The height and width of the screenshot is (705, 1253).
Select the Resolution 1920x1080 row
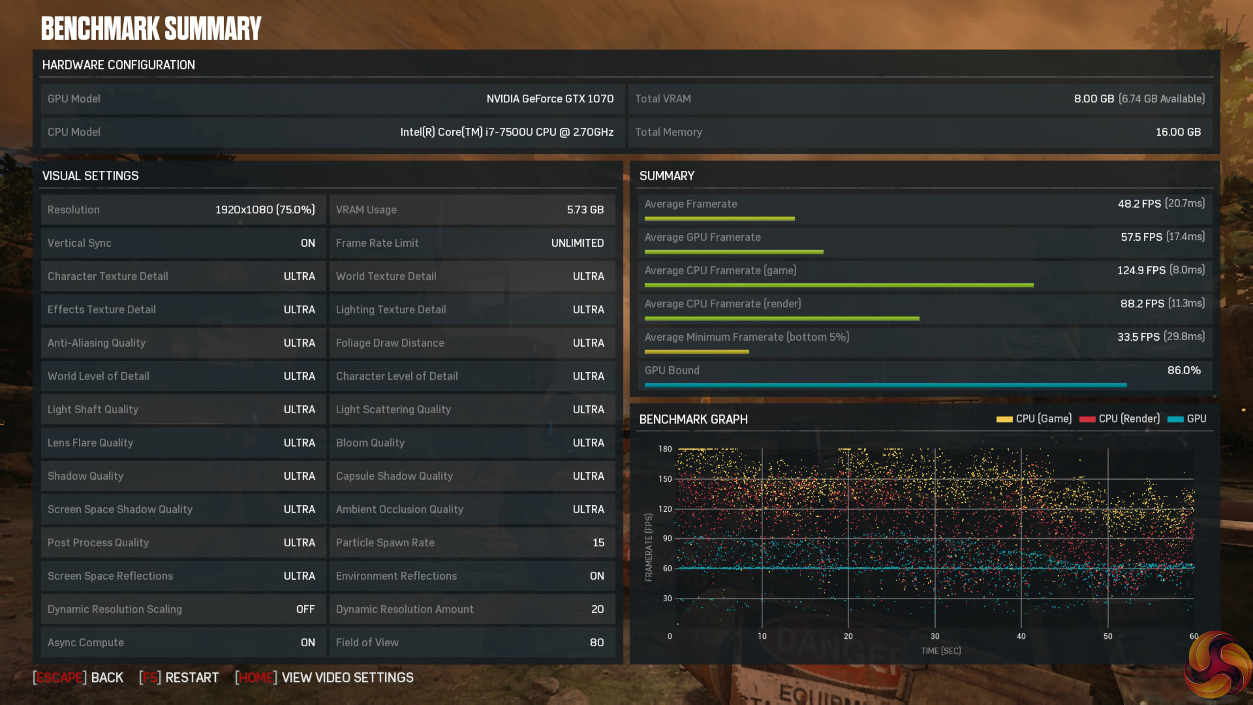click(183, 210)
